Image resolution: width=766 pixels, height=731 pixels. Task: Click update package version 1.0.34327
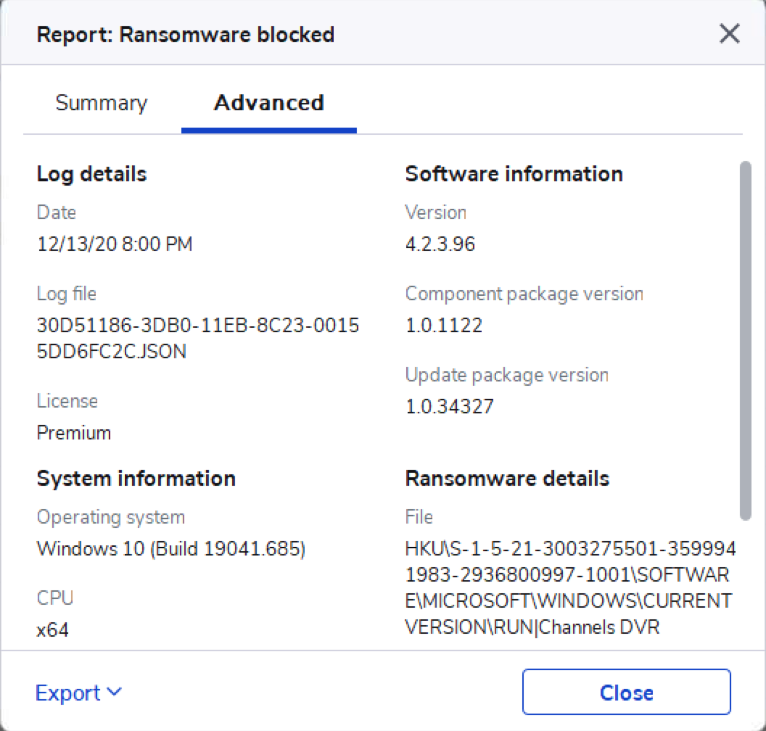[449, 406]
